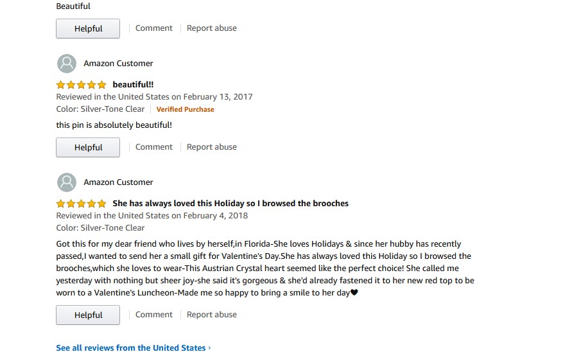Open Comment on the topmost "Beautiful" review

pyautogui.click(x=153, y=28)
